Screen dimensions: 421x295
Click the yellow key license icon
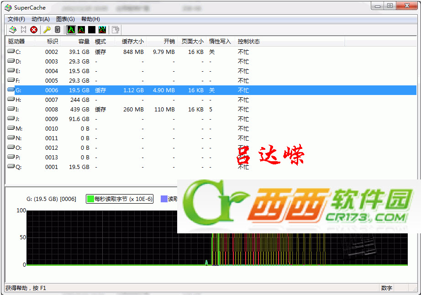[47, 30]
